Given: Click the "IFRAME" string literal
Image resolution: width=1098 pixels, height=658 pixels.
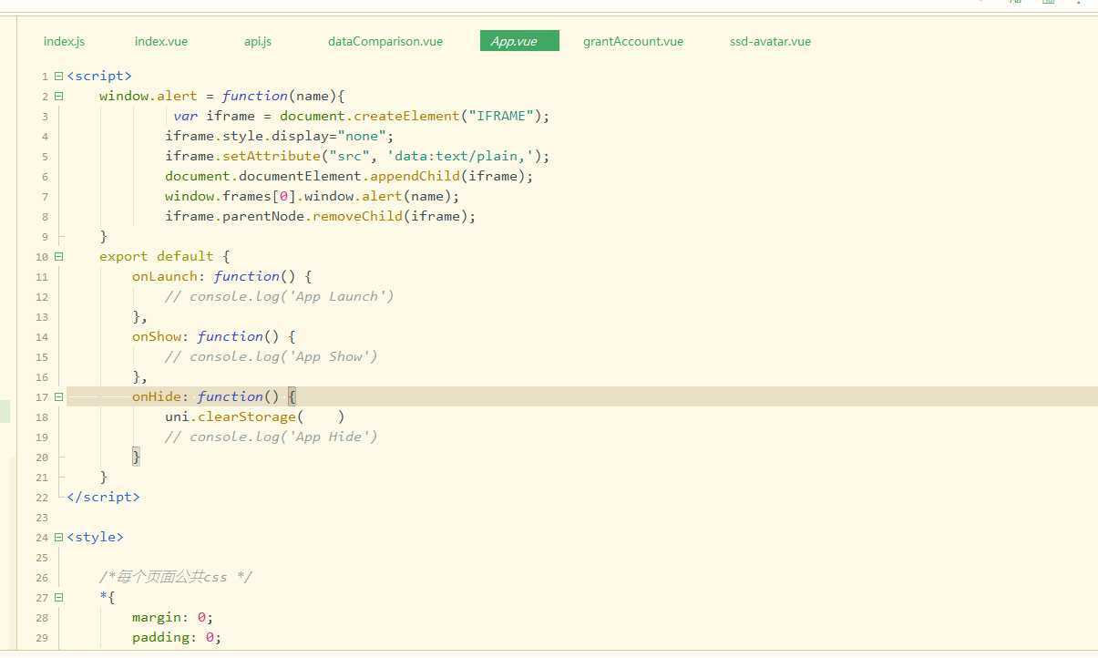Looking at the screenshot, I should coord(501,116).
